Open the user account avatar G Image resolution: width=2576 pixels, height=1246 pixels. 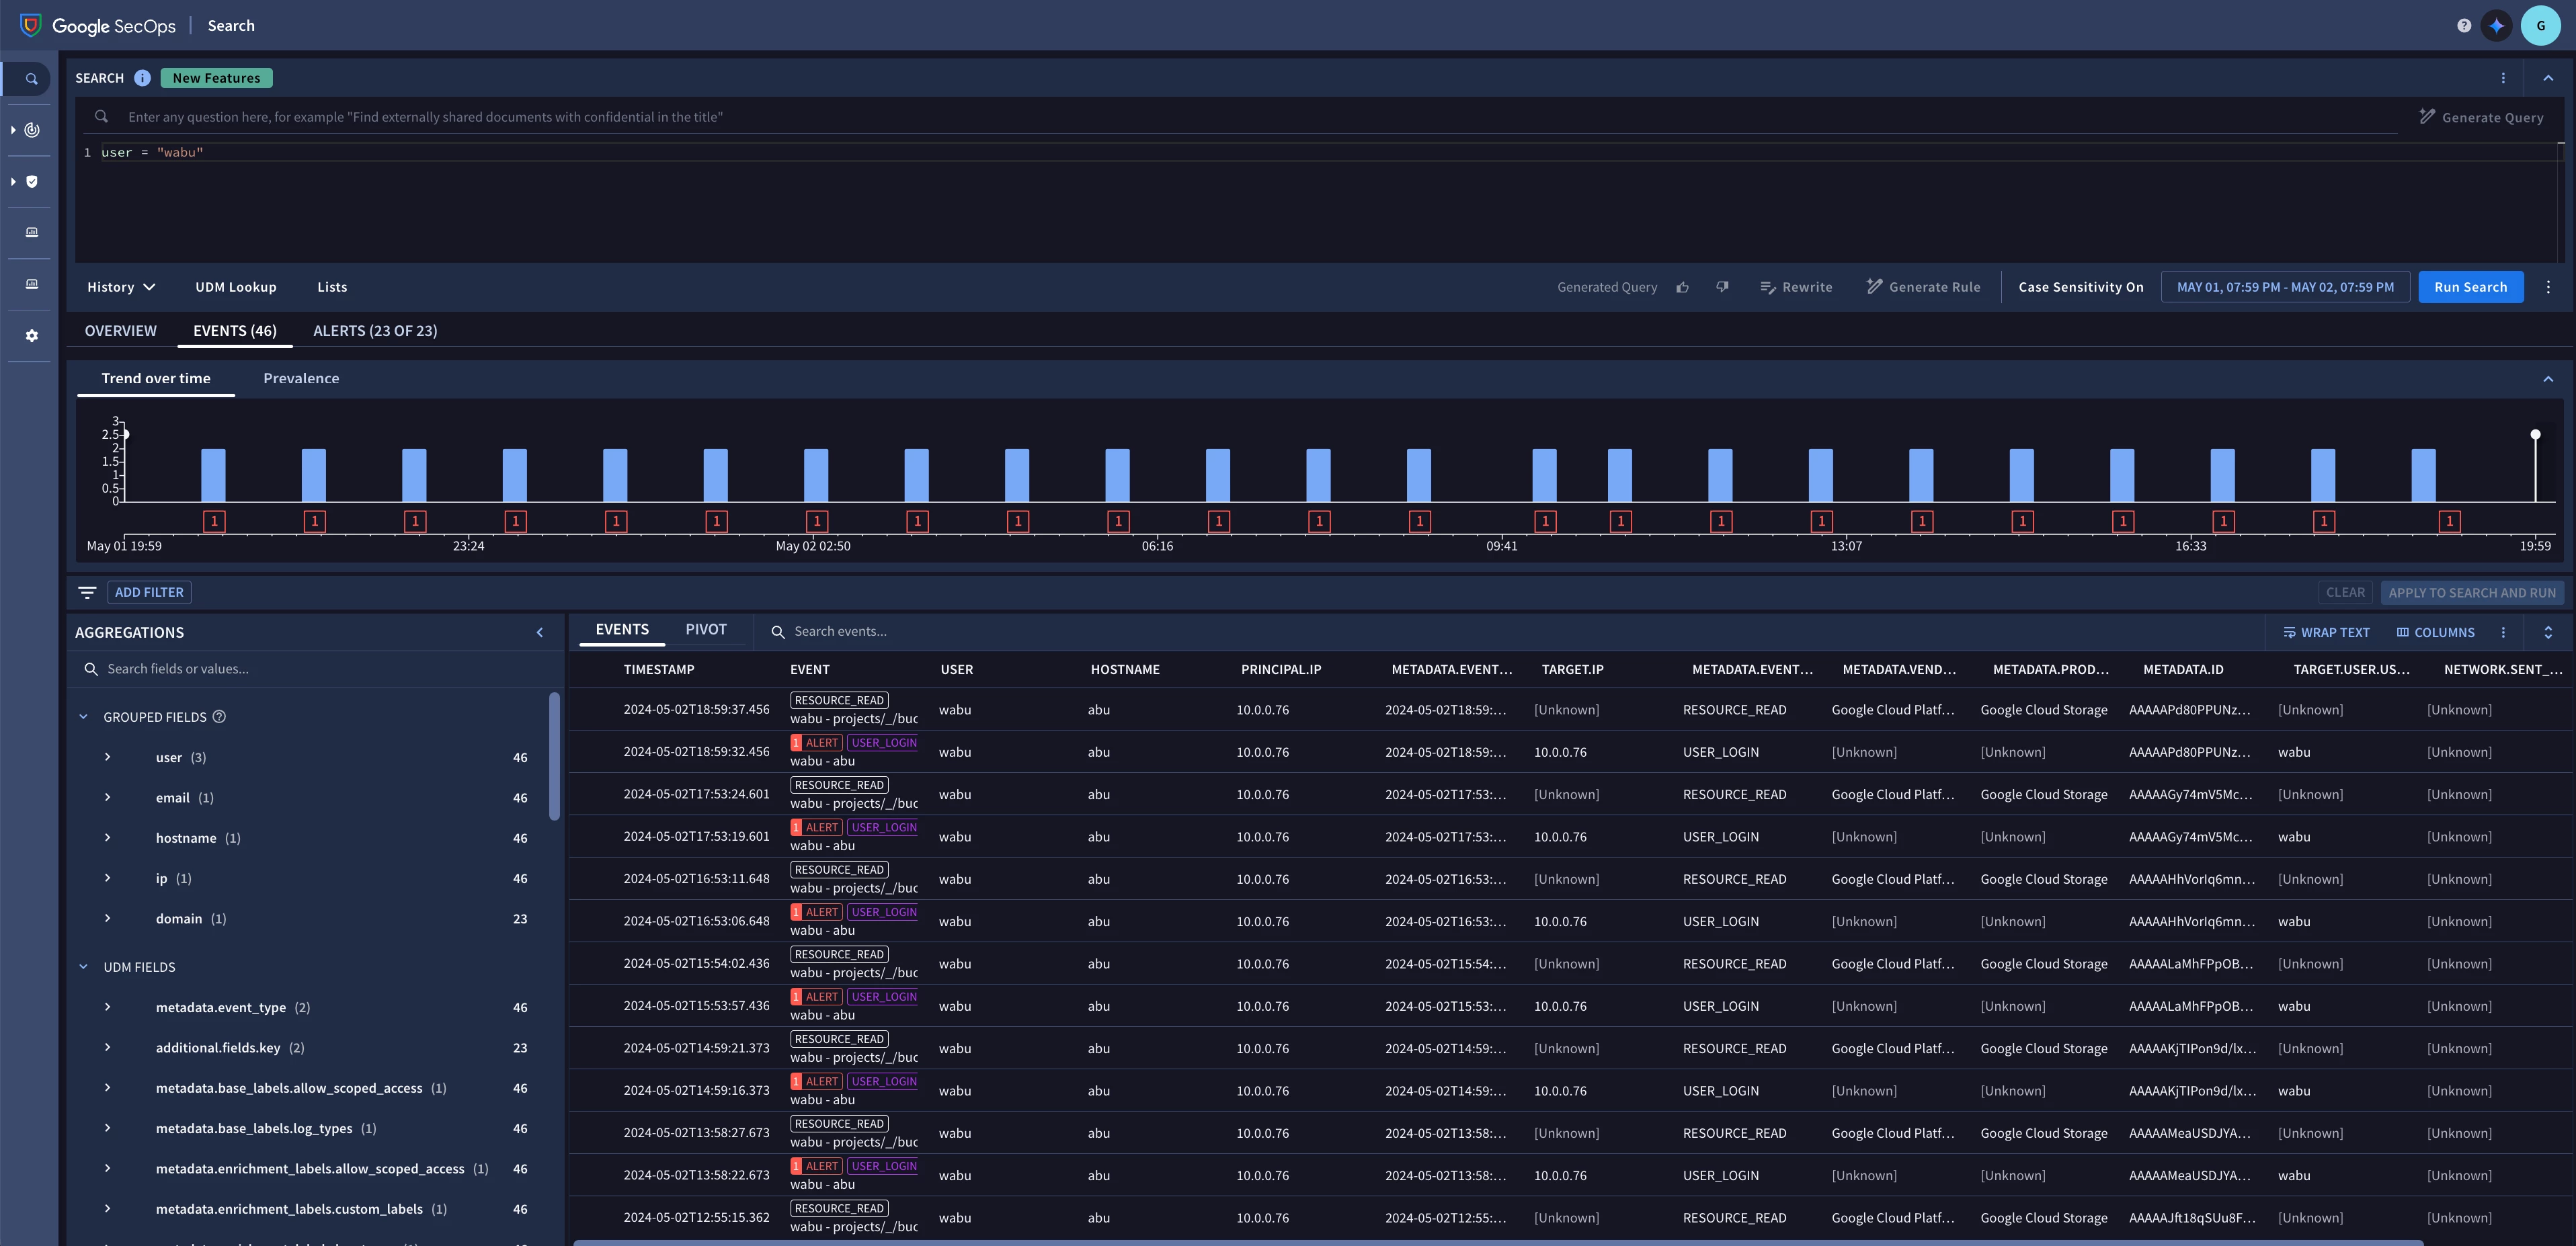2540,26
